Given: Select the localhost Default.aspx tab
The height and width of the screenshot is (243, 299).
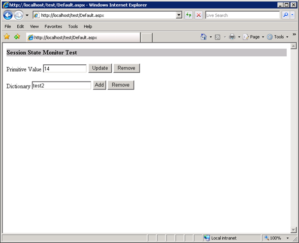Looking at the screenshot, I should [x=83, y=37].
